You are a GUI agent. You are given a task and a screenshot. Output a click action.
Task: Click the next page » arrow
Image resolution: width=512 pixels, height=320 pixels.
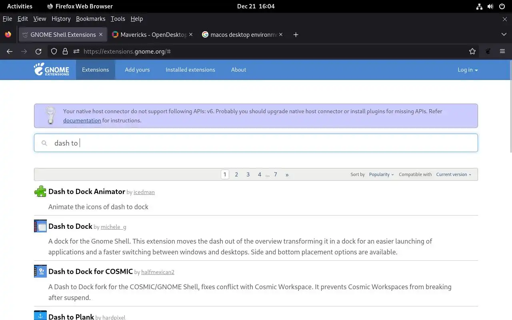click(x=287, y=174)
